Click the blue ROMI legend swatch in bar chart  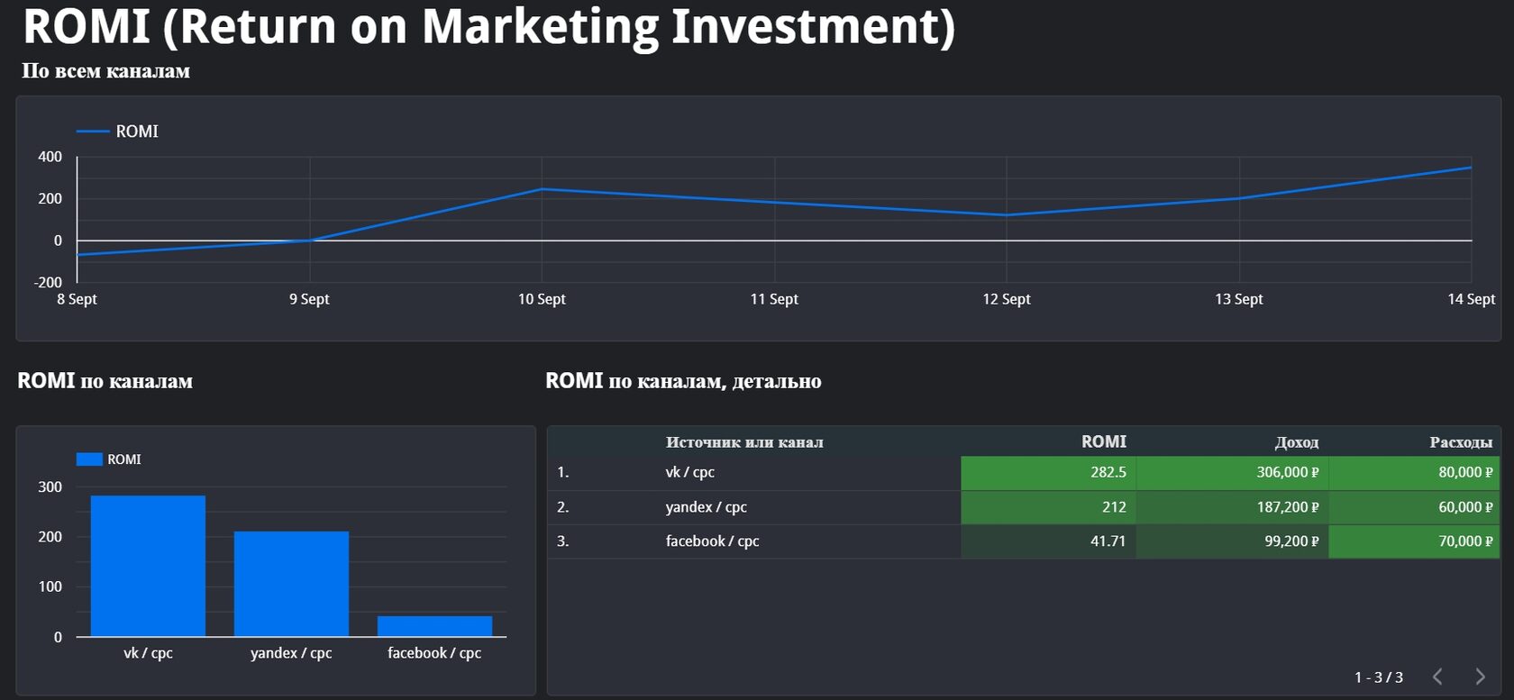(x=89, y=459)
